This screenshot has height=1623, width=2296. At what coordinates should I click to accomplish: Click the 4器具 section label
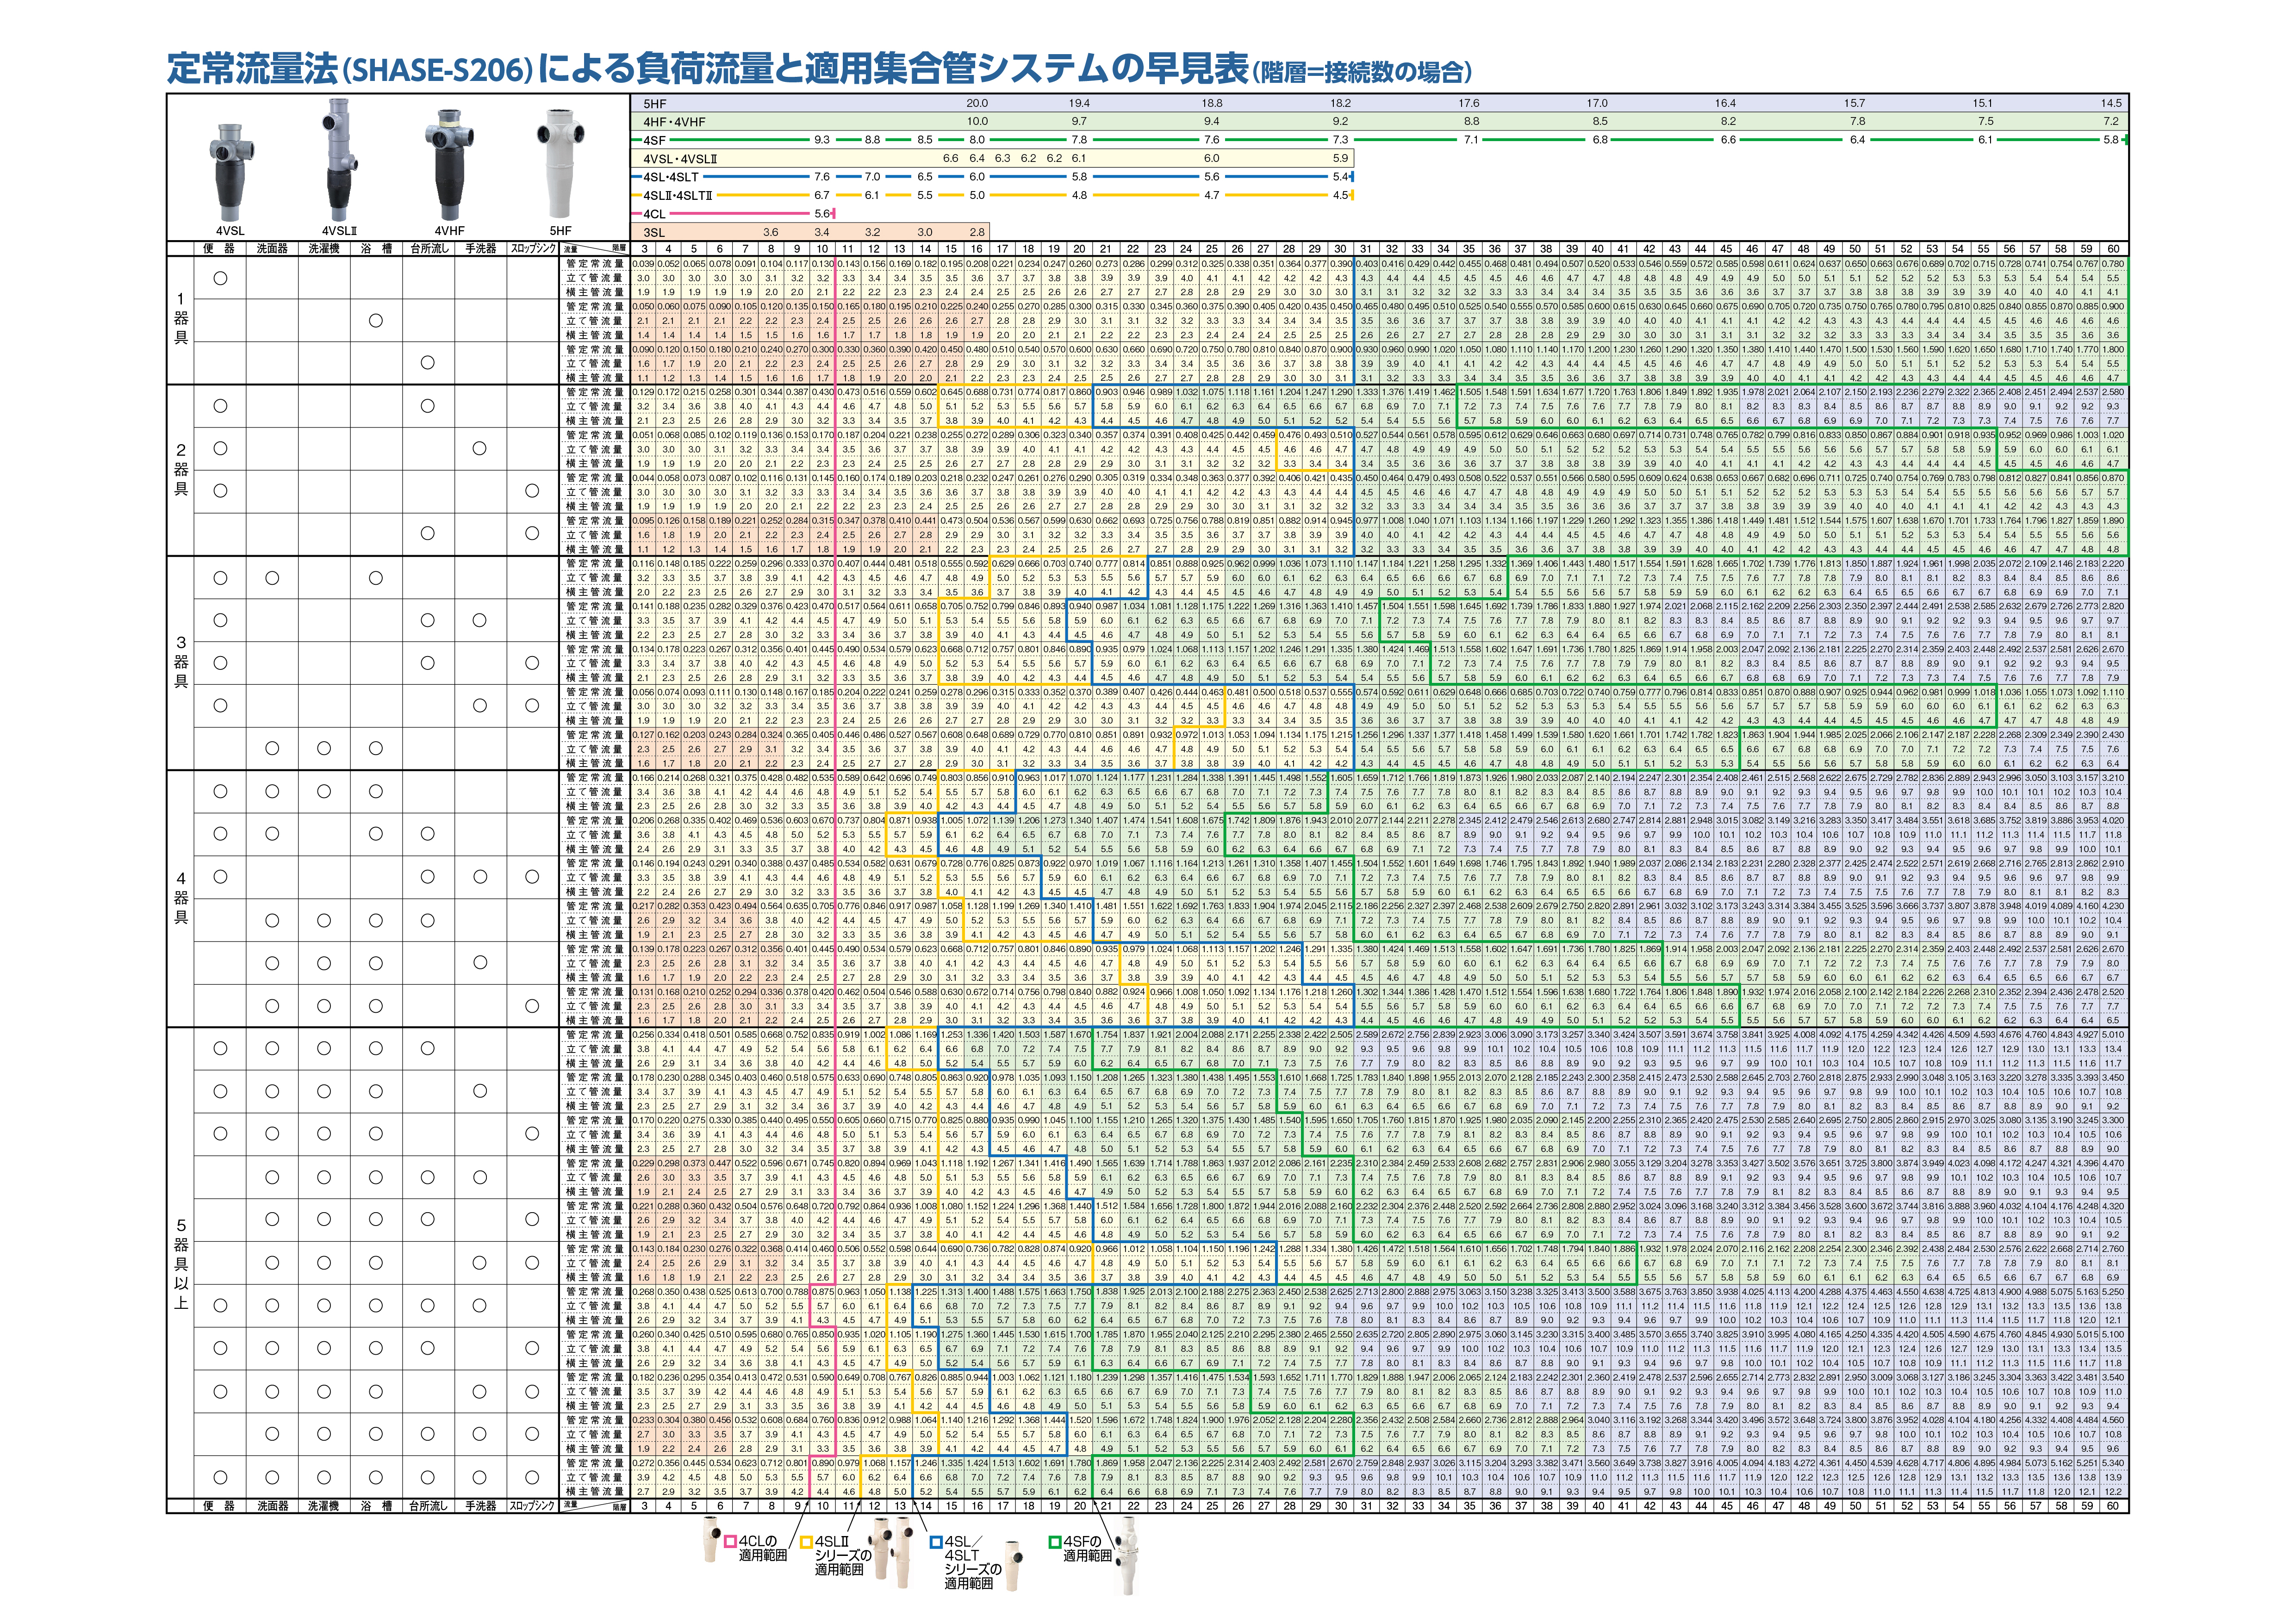click(181, 898)
